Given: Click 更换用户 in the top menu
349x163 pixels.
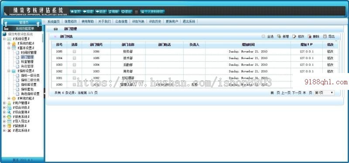Looking at the screenshot, I should (x=172, y=21).
